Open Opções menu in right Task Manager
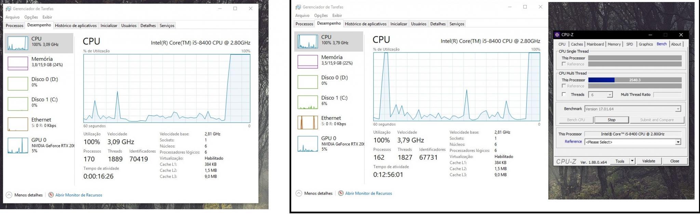This screenshot has height=214, width=700. click(x=321, y=15)
